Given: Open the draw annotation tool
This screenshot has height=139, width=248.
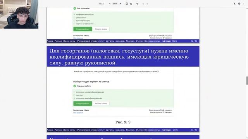Looking at the screenshot, I should click(x=137, y=3).
